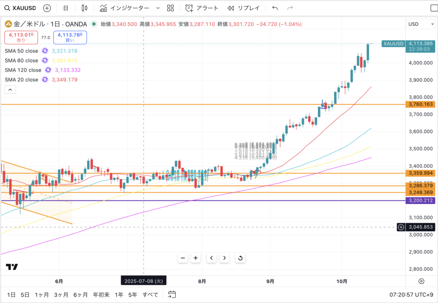
Task: Zoom out the chart with minus button
Action: point(183,258)
